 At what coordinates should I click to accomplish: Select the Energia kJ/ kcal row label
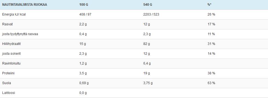(14, 14)
